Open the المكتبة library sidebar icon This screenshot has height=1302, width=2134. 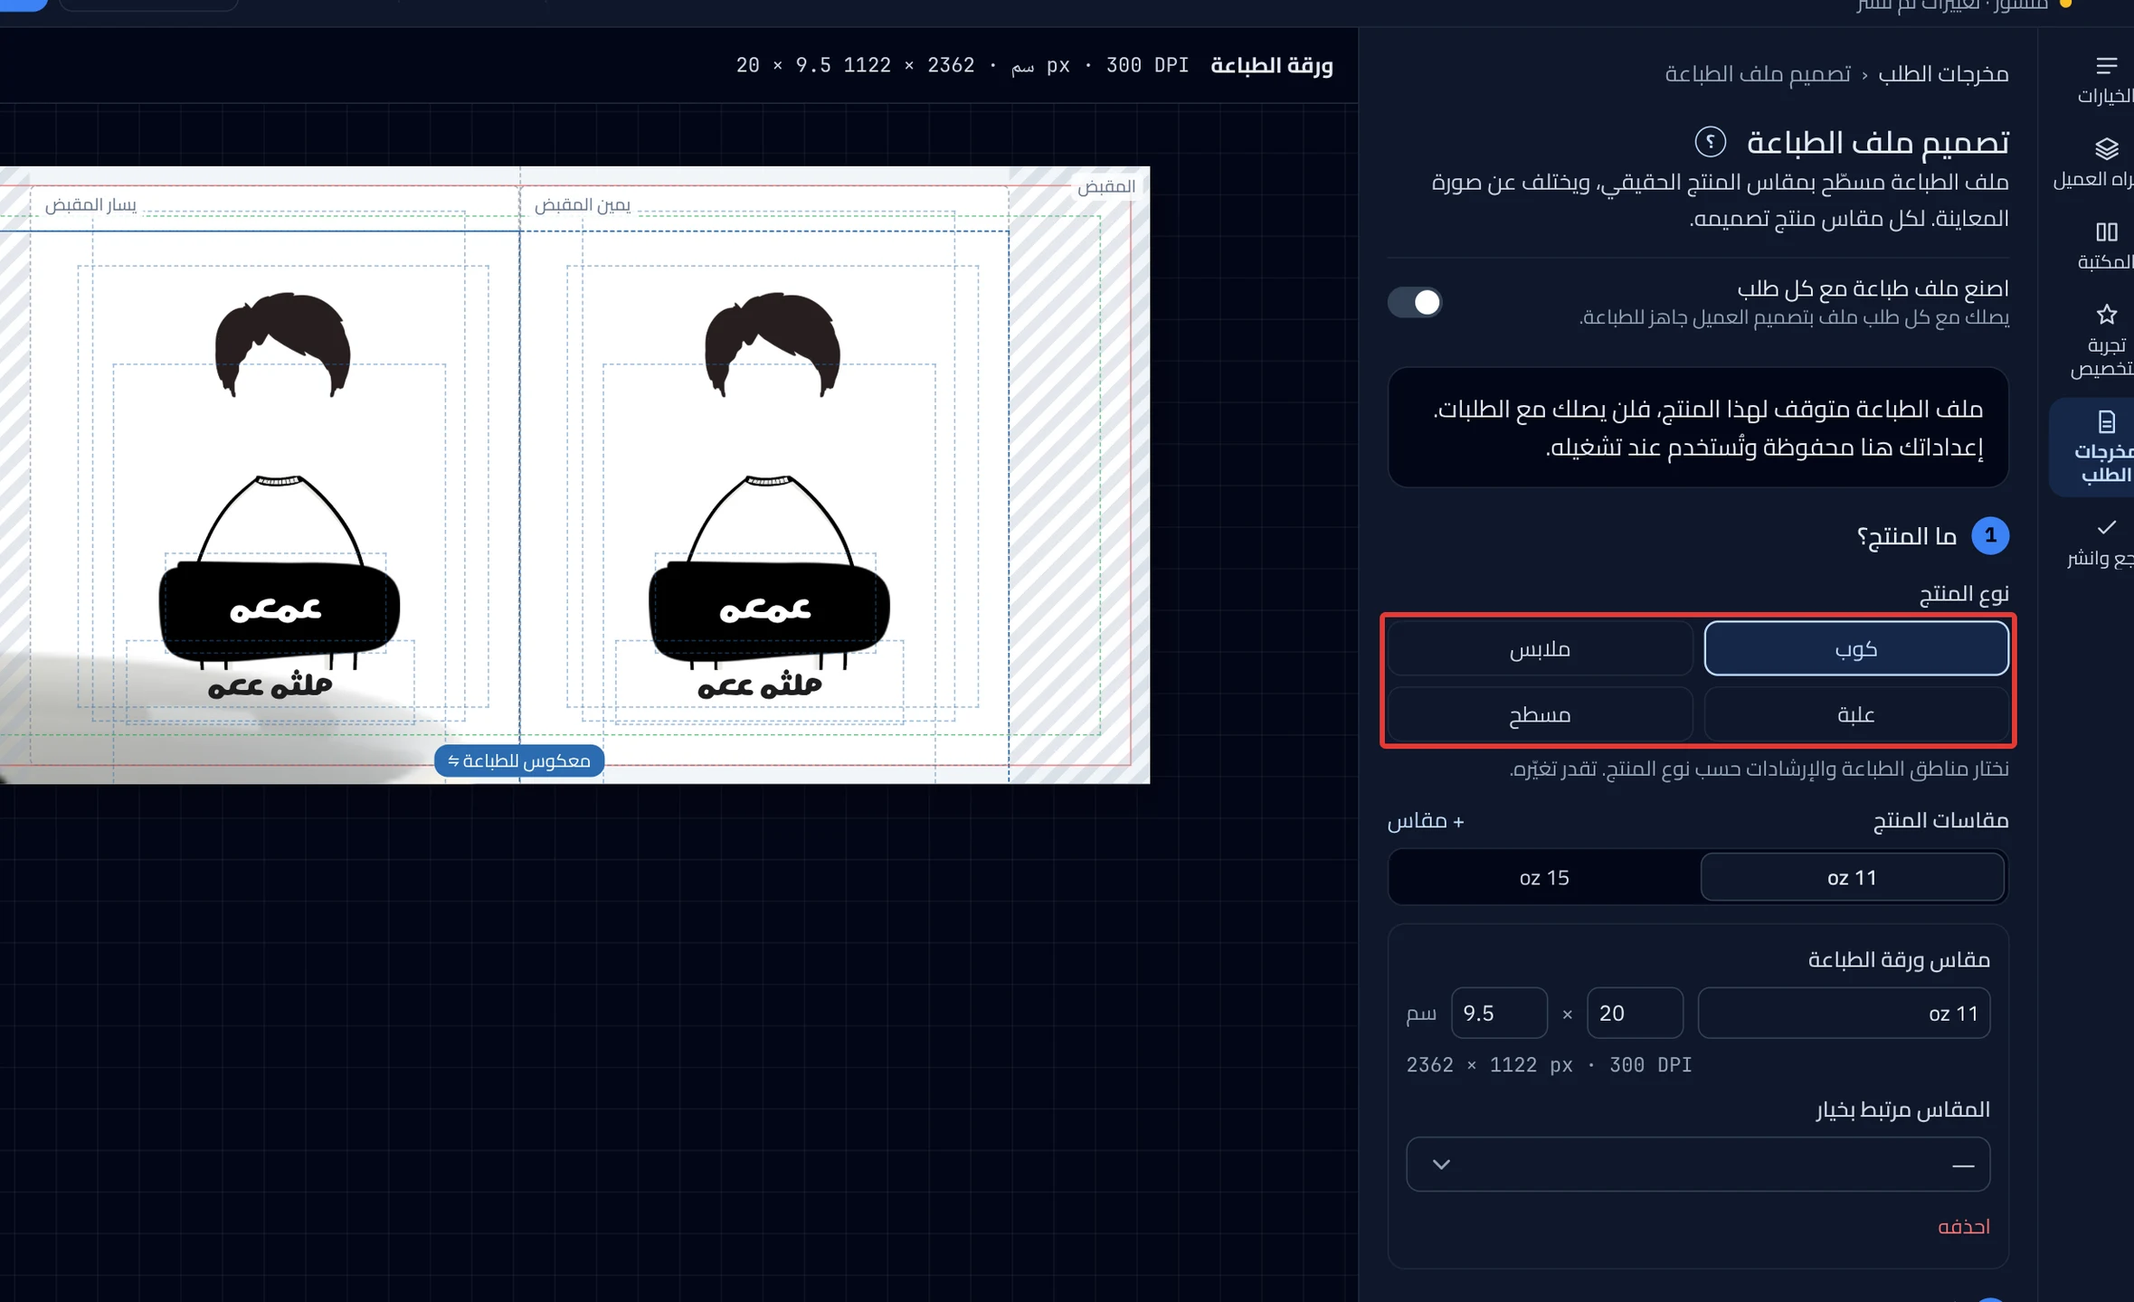tap(2106, 246)
